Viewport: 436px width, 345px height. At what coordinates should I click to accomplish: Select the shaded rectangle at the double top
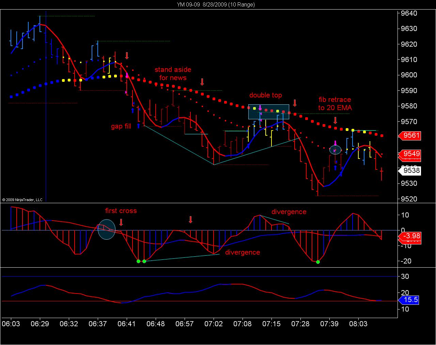coord(269,112)
